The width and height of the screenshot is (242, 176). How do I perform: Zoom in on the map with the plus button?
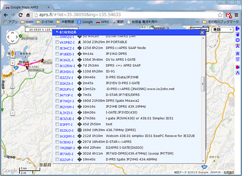click(x=13, y=63)
